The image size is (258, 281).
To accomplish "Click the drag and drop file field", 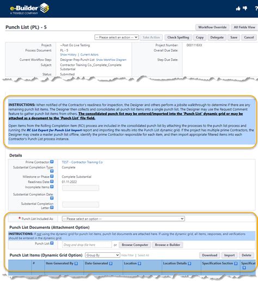I will click(87, 245).
